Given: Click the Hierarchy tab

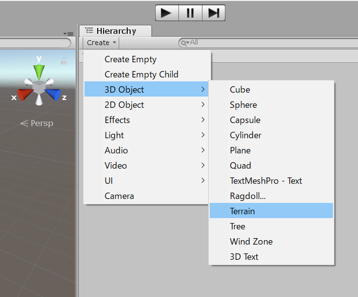Looking at the screenshot, I should [115, 31].
